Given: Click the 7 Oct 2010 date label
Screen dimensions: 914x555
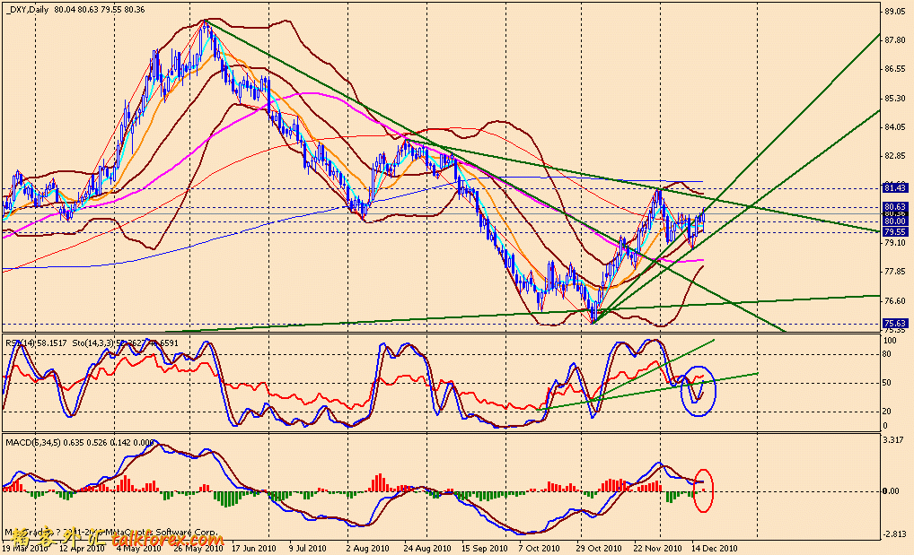Looking at the screenshot, I should point(539,549).
